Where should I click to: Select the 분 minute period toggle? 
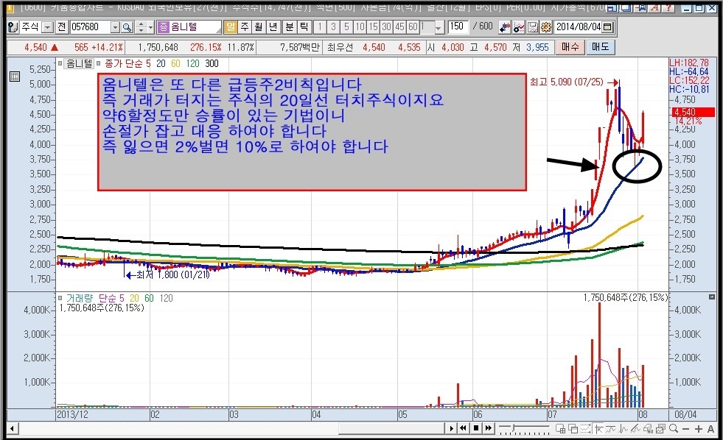tap(289, 27)
